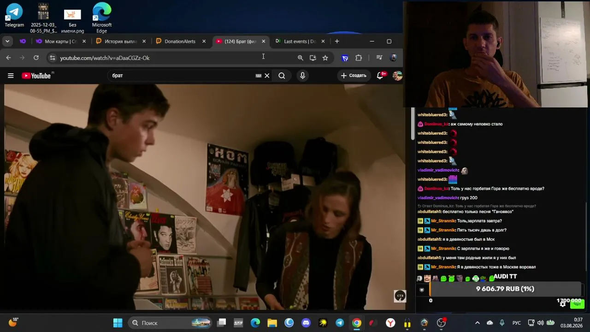This screenshot has width=590, height=332.
Task: Open the weather widget showing 18°
Action: click(13, 322)
